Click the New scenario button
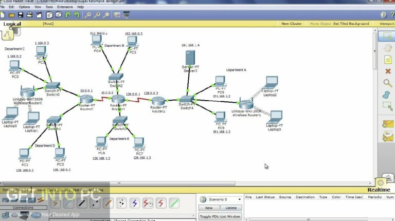The width and height of the screenshot is (395, 221). pyautogui.click(x=209, y=208)
